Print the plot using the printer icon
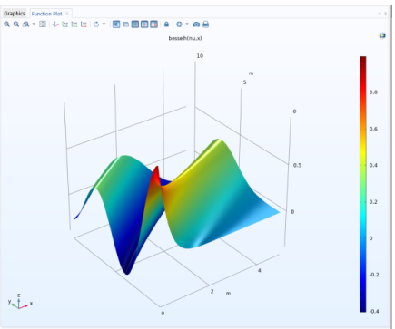The width and height of the screenshot is (395, 329). 206,24
